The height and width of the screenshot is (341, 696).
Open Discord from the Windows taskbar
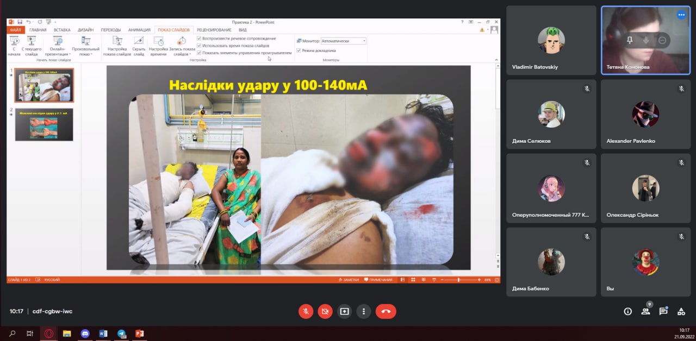(85, 333)
